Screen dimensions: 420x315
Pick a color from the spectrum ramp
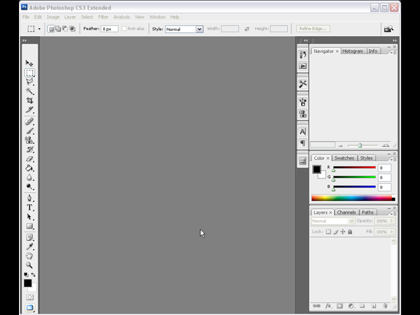click(x=353, y=198)
